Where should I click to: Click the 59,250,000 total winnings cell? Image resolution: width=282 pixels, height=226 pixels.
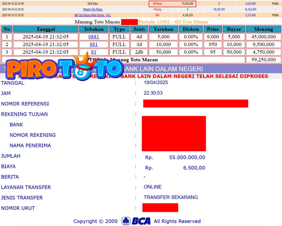coord(264,60)
